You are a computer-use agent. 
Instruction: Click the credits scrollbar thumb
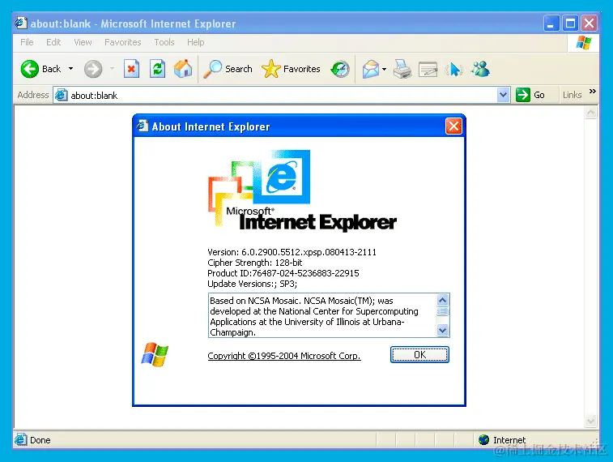click(442, 311)
